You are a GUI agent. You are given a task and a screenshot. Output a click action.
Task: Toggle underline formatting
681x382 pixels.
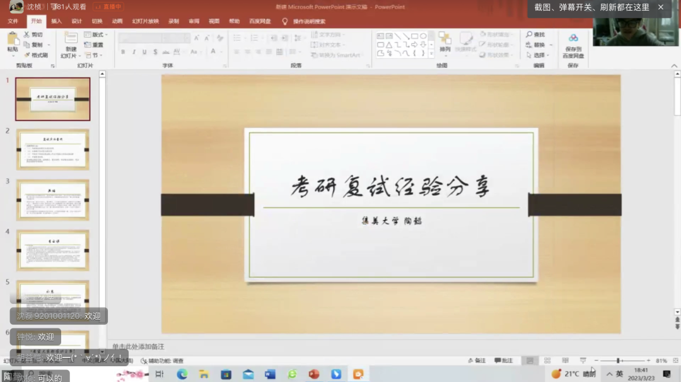(145, 50)
